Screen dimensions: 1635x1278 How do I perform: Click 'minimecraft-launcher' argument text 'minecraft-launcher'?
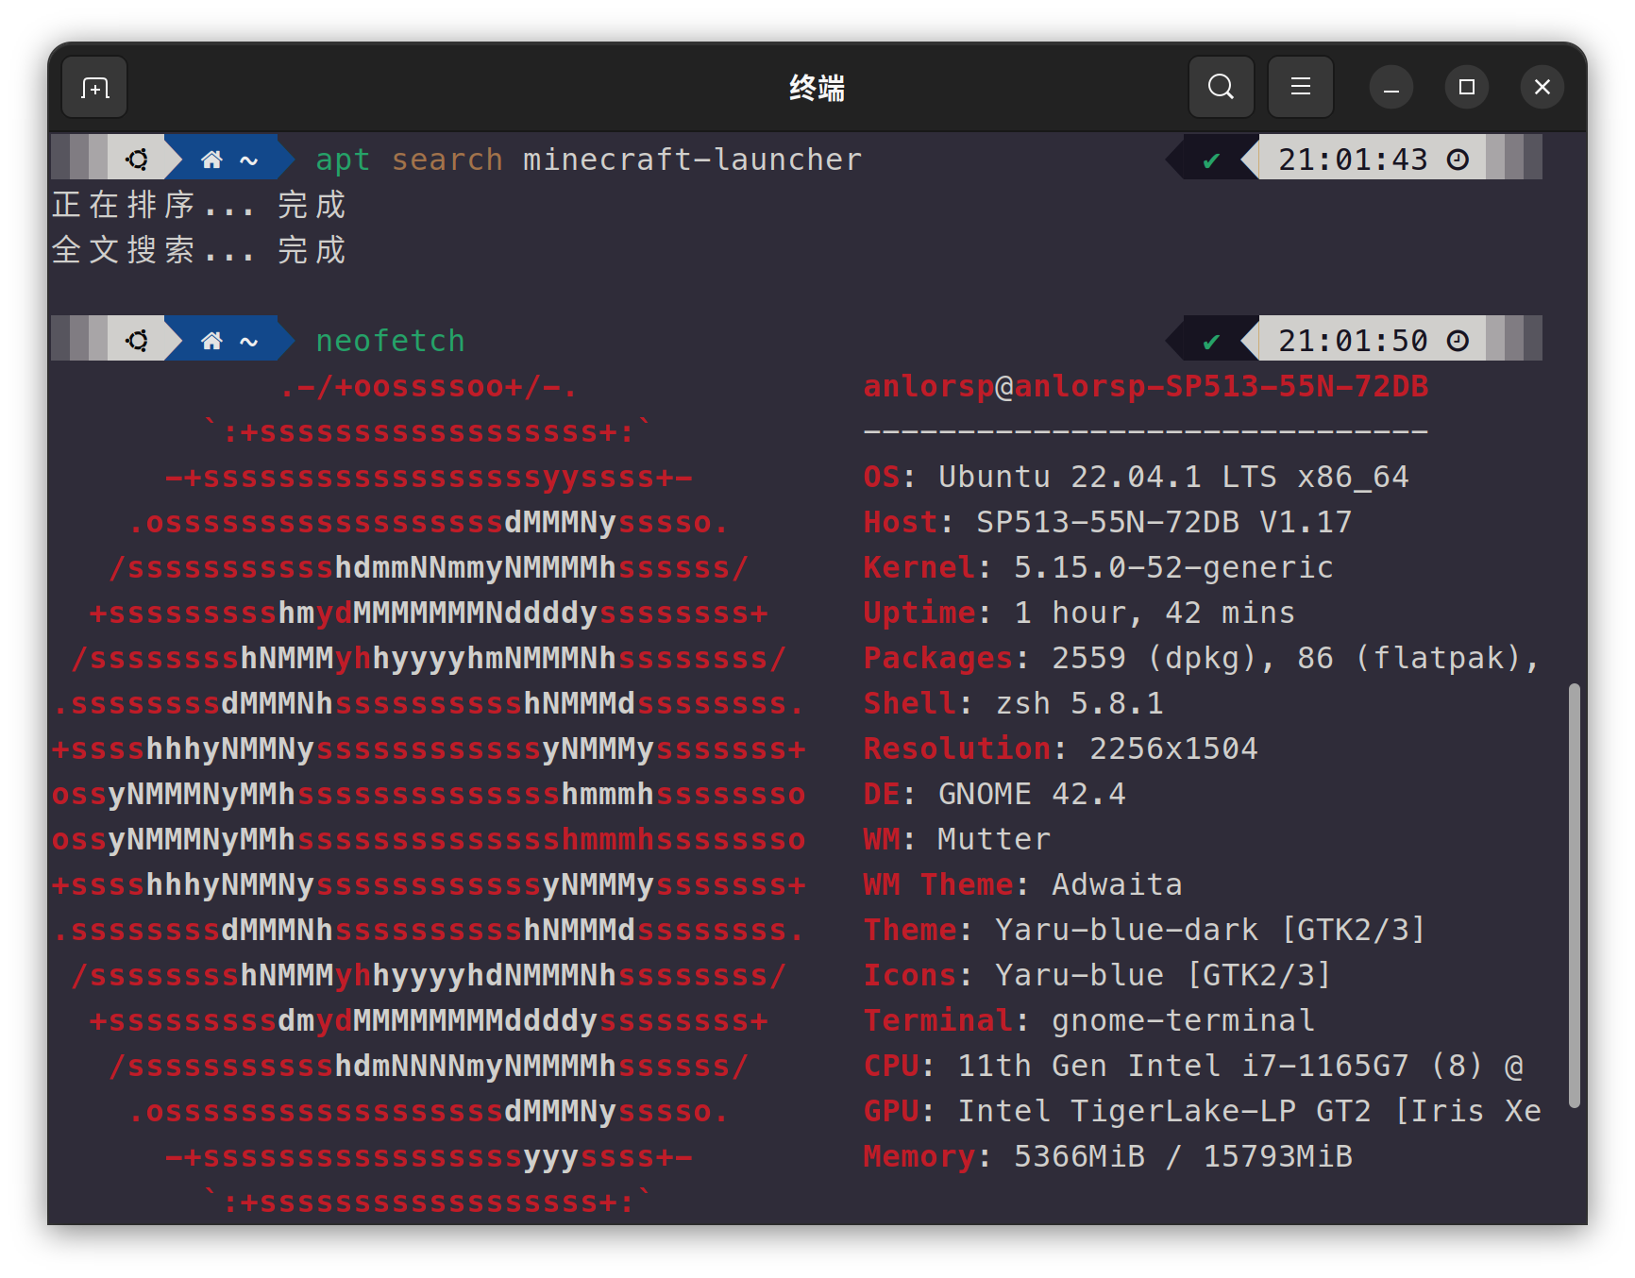coord(692,160)
